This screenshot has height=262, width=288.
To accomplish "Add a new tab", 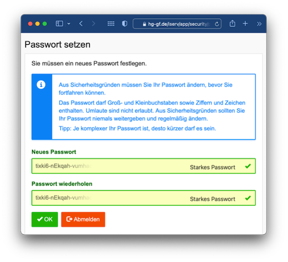I will [x=245, y=24].
